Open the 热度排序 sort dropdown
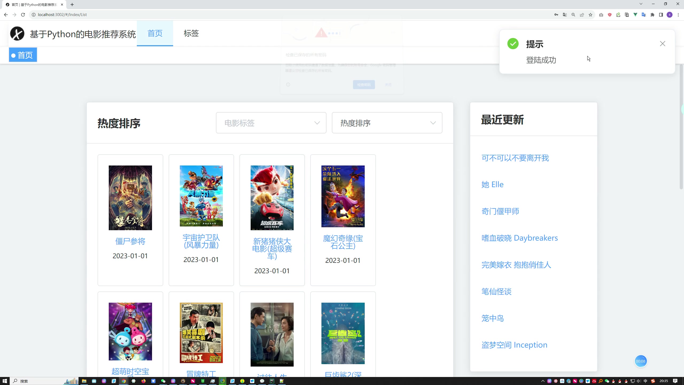This screenshot has height=385, width=684. [387, 123]
